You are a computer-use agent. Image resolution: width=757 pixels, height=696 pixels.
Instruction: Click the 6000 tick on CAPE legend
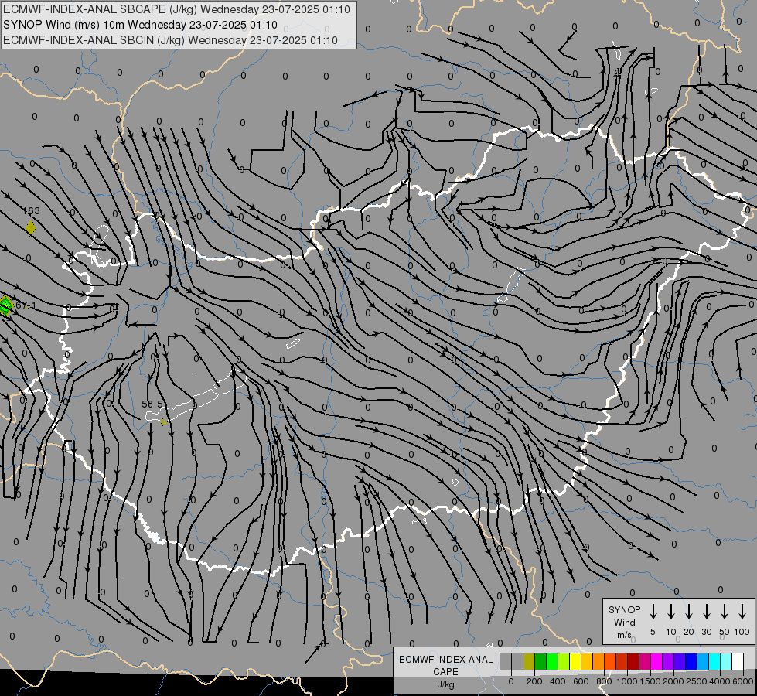(x=743, y=681)
